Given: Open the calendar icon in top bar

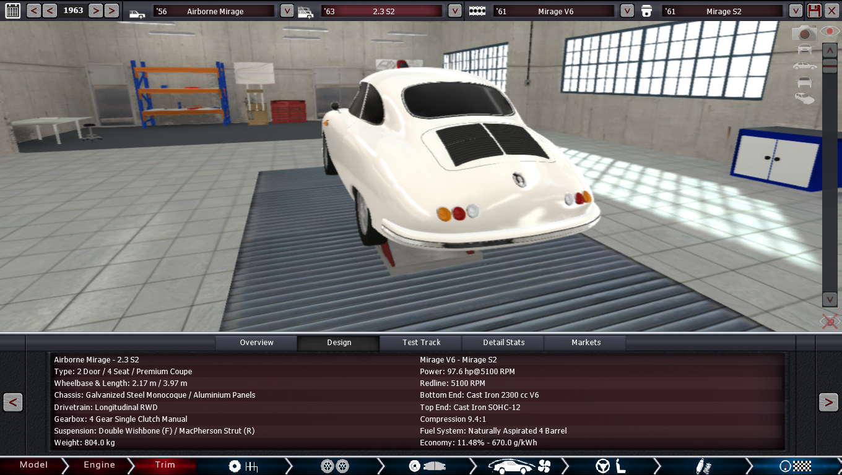Looking at the screenshot, I should [x=12, y=11].
